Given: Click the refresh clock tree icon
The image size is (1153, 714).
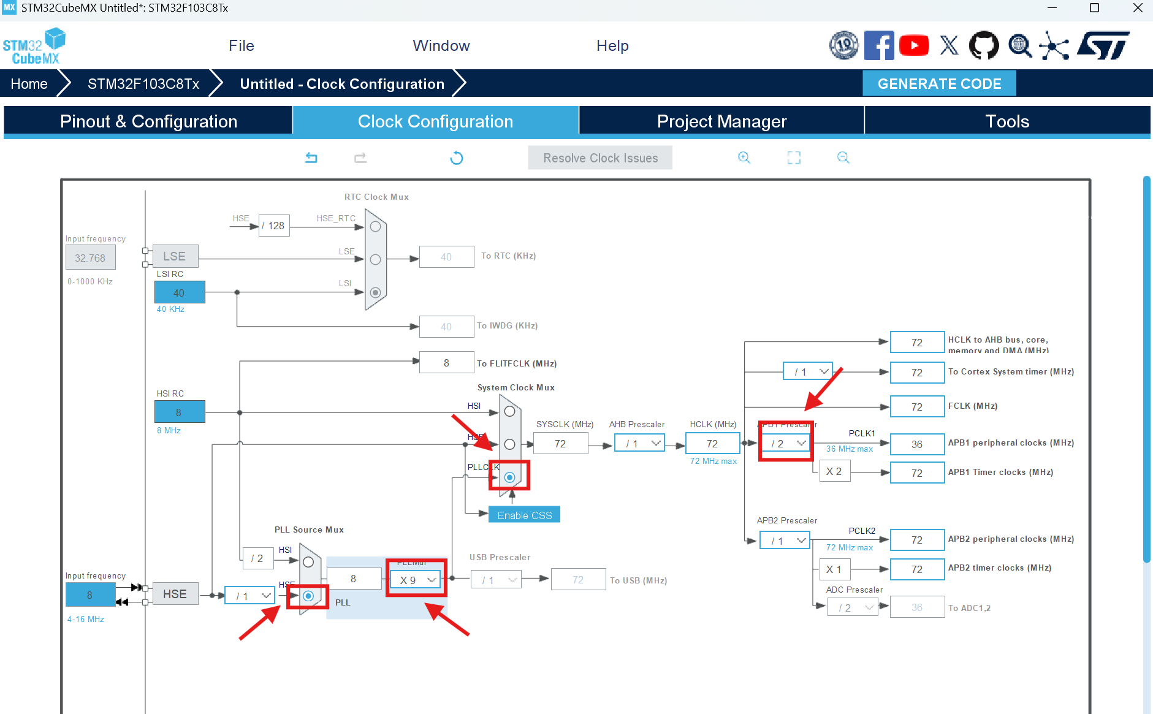Looking at the screenshot, I should click(x=457, y=158).
